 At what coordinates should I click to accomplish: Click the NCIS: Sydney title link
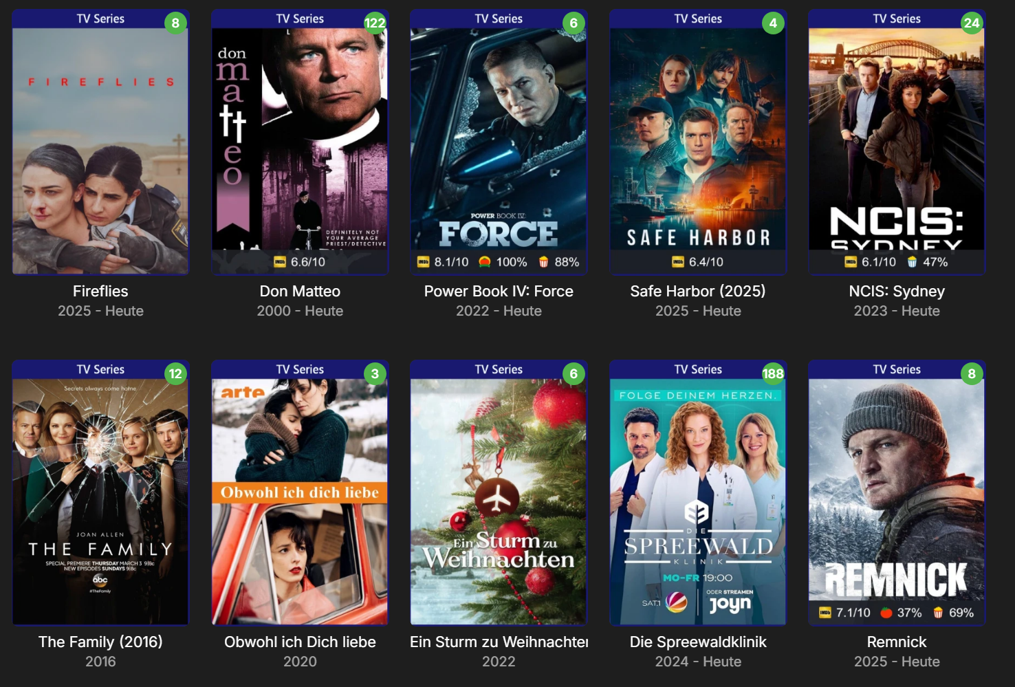click(897, 292)
